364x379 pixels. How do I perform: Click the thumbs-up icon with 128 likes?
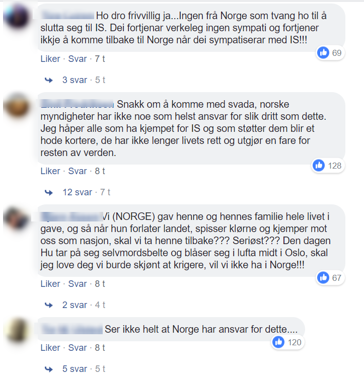click(x=319, y=165)
